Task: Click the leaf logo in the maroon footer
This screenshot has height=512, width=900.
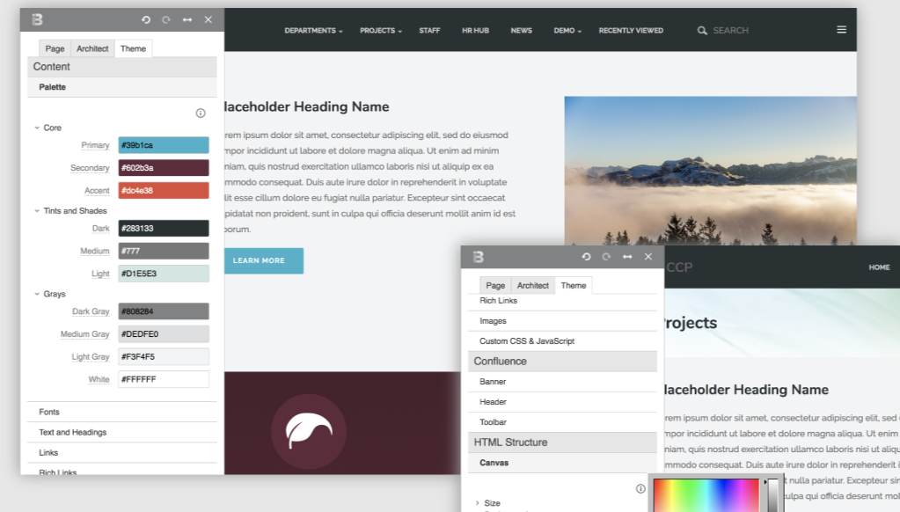Action: (x=309, y=431)
